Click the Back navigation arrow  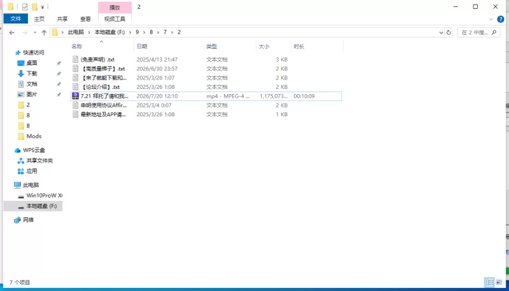click(12, 32)
